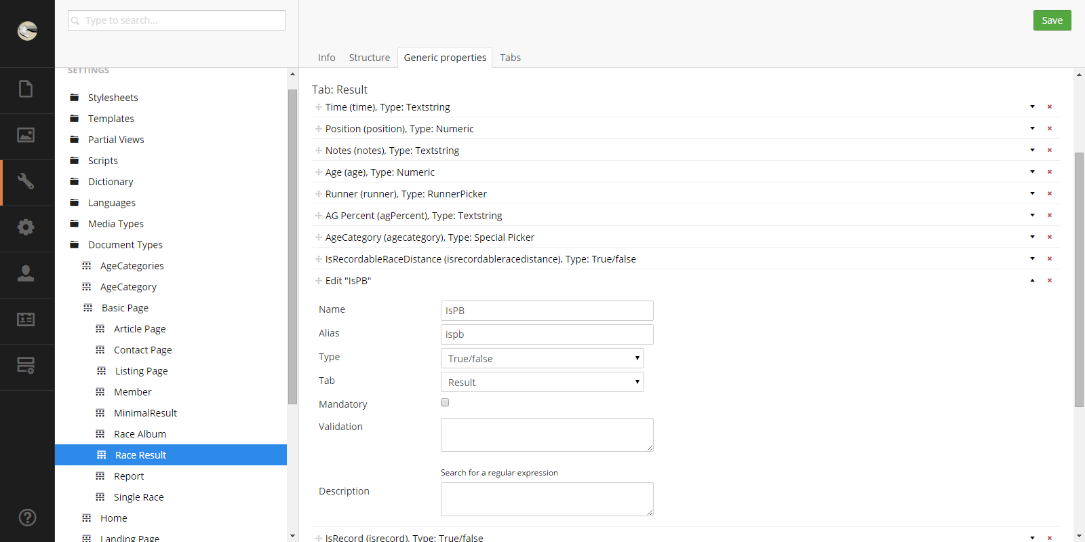Delete the Runner property
The height and width of the screenshot is (542, 1085).
pyautogui.click(x=1050, y=193)
